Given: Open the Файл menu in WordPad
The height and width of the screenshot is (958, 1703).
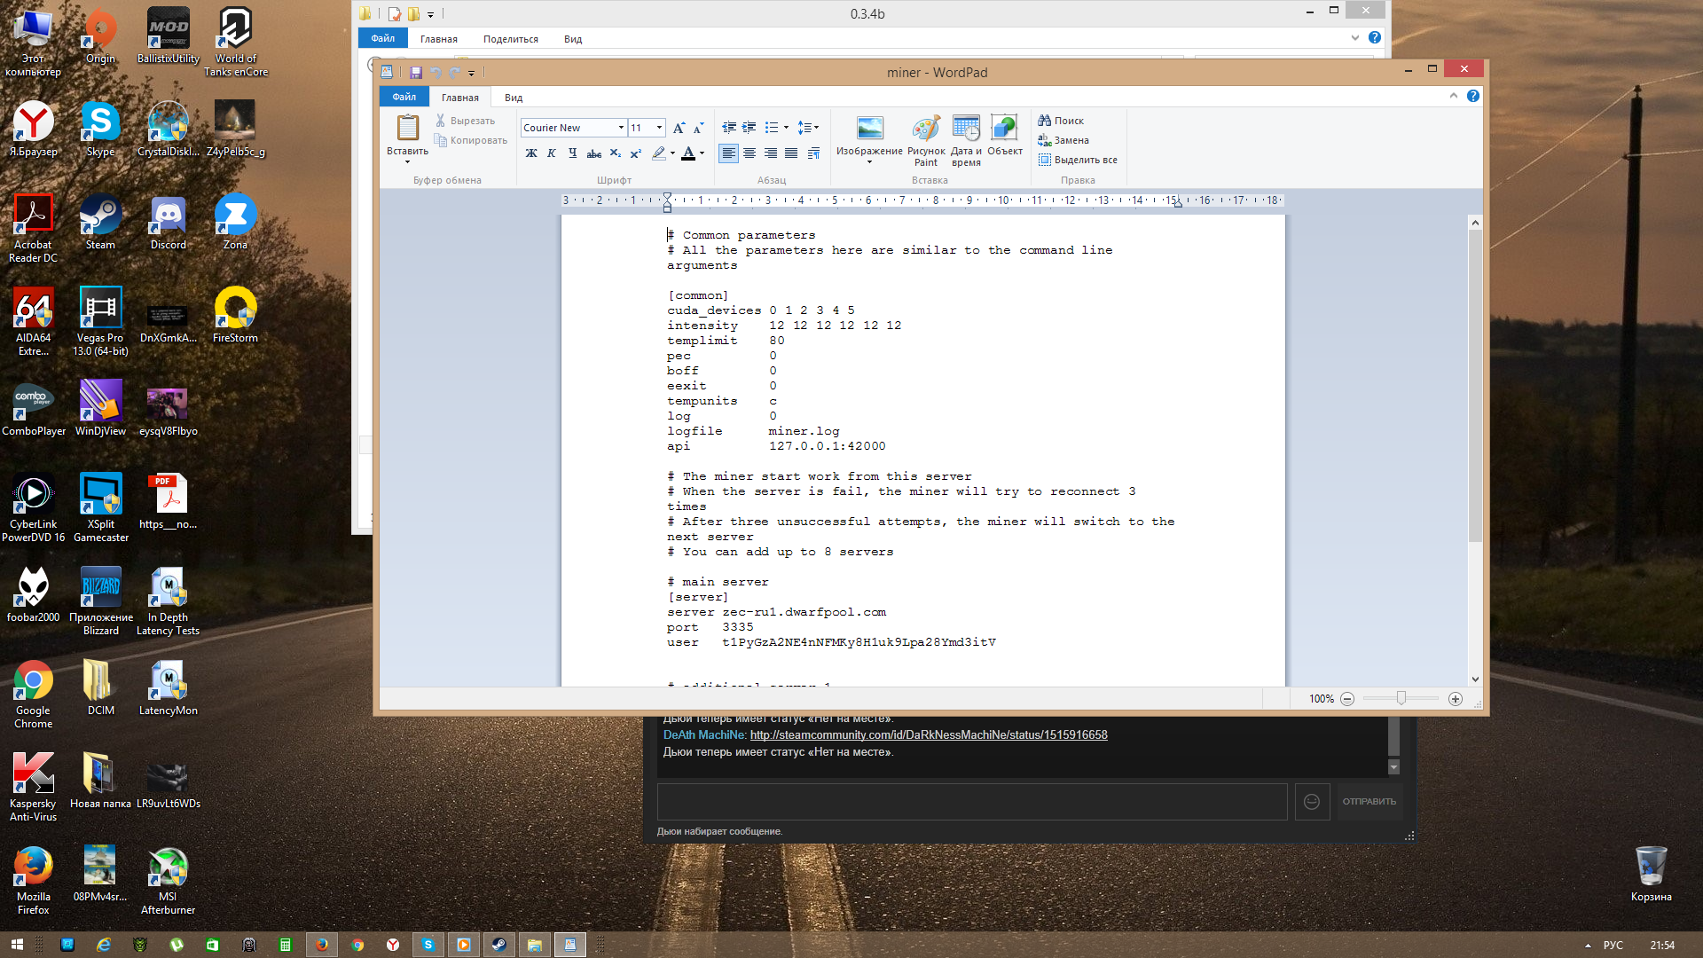Looking at the screenshot, I should tap(404, 98).
